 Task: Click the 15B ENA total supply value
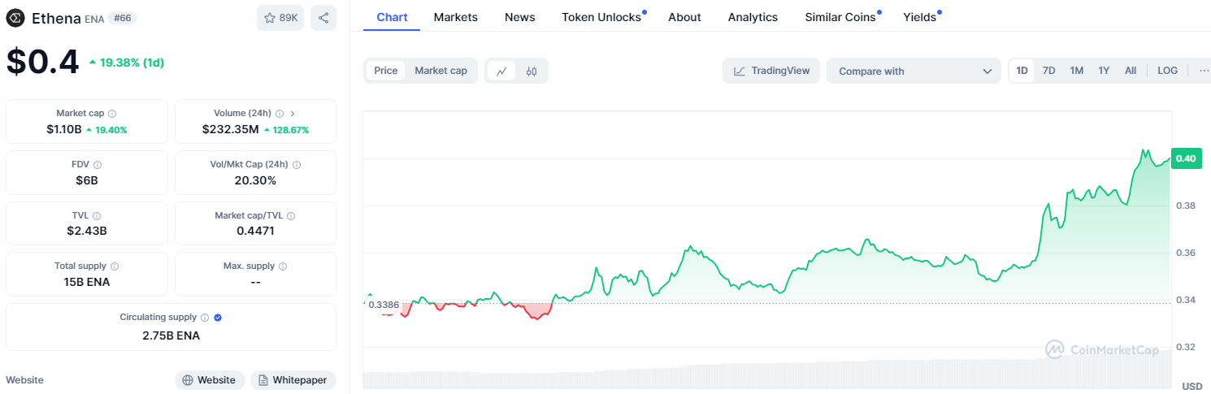pyautogui.click(x=87, y=282)
